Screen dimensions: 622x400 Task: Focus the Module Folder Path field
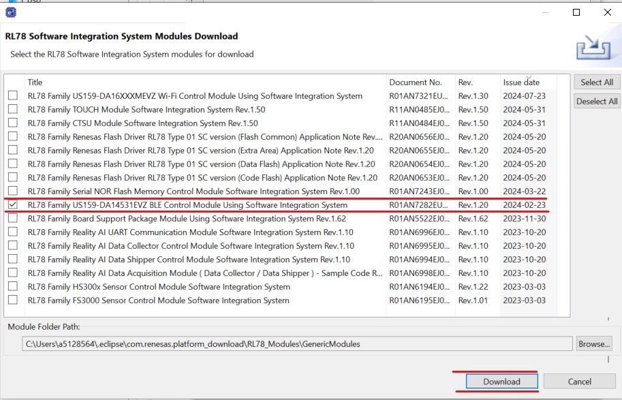click(x=297, y=344)
